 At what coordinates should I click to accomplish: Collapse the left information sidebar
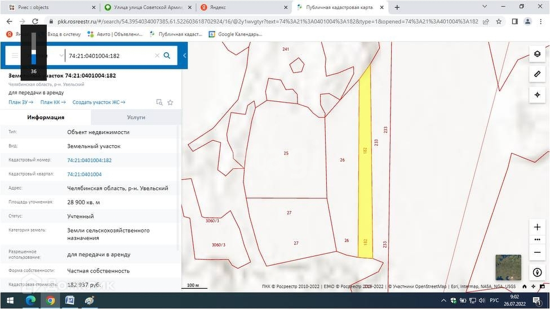[184, 56]
